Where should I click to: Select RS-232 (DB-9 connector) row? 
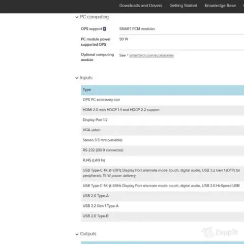tap(163, 150)
